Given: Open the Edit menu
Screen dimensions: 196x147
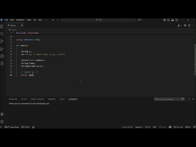Looking at the screenshot, I should 12,20.
